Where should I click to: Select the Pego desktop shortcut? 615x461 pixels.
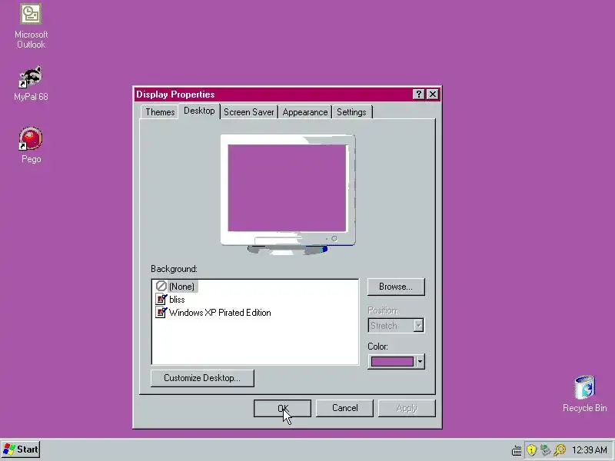click(x=31, y=145)
